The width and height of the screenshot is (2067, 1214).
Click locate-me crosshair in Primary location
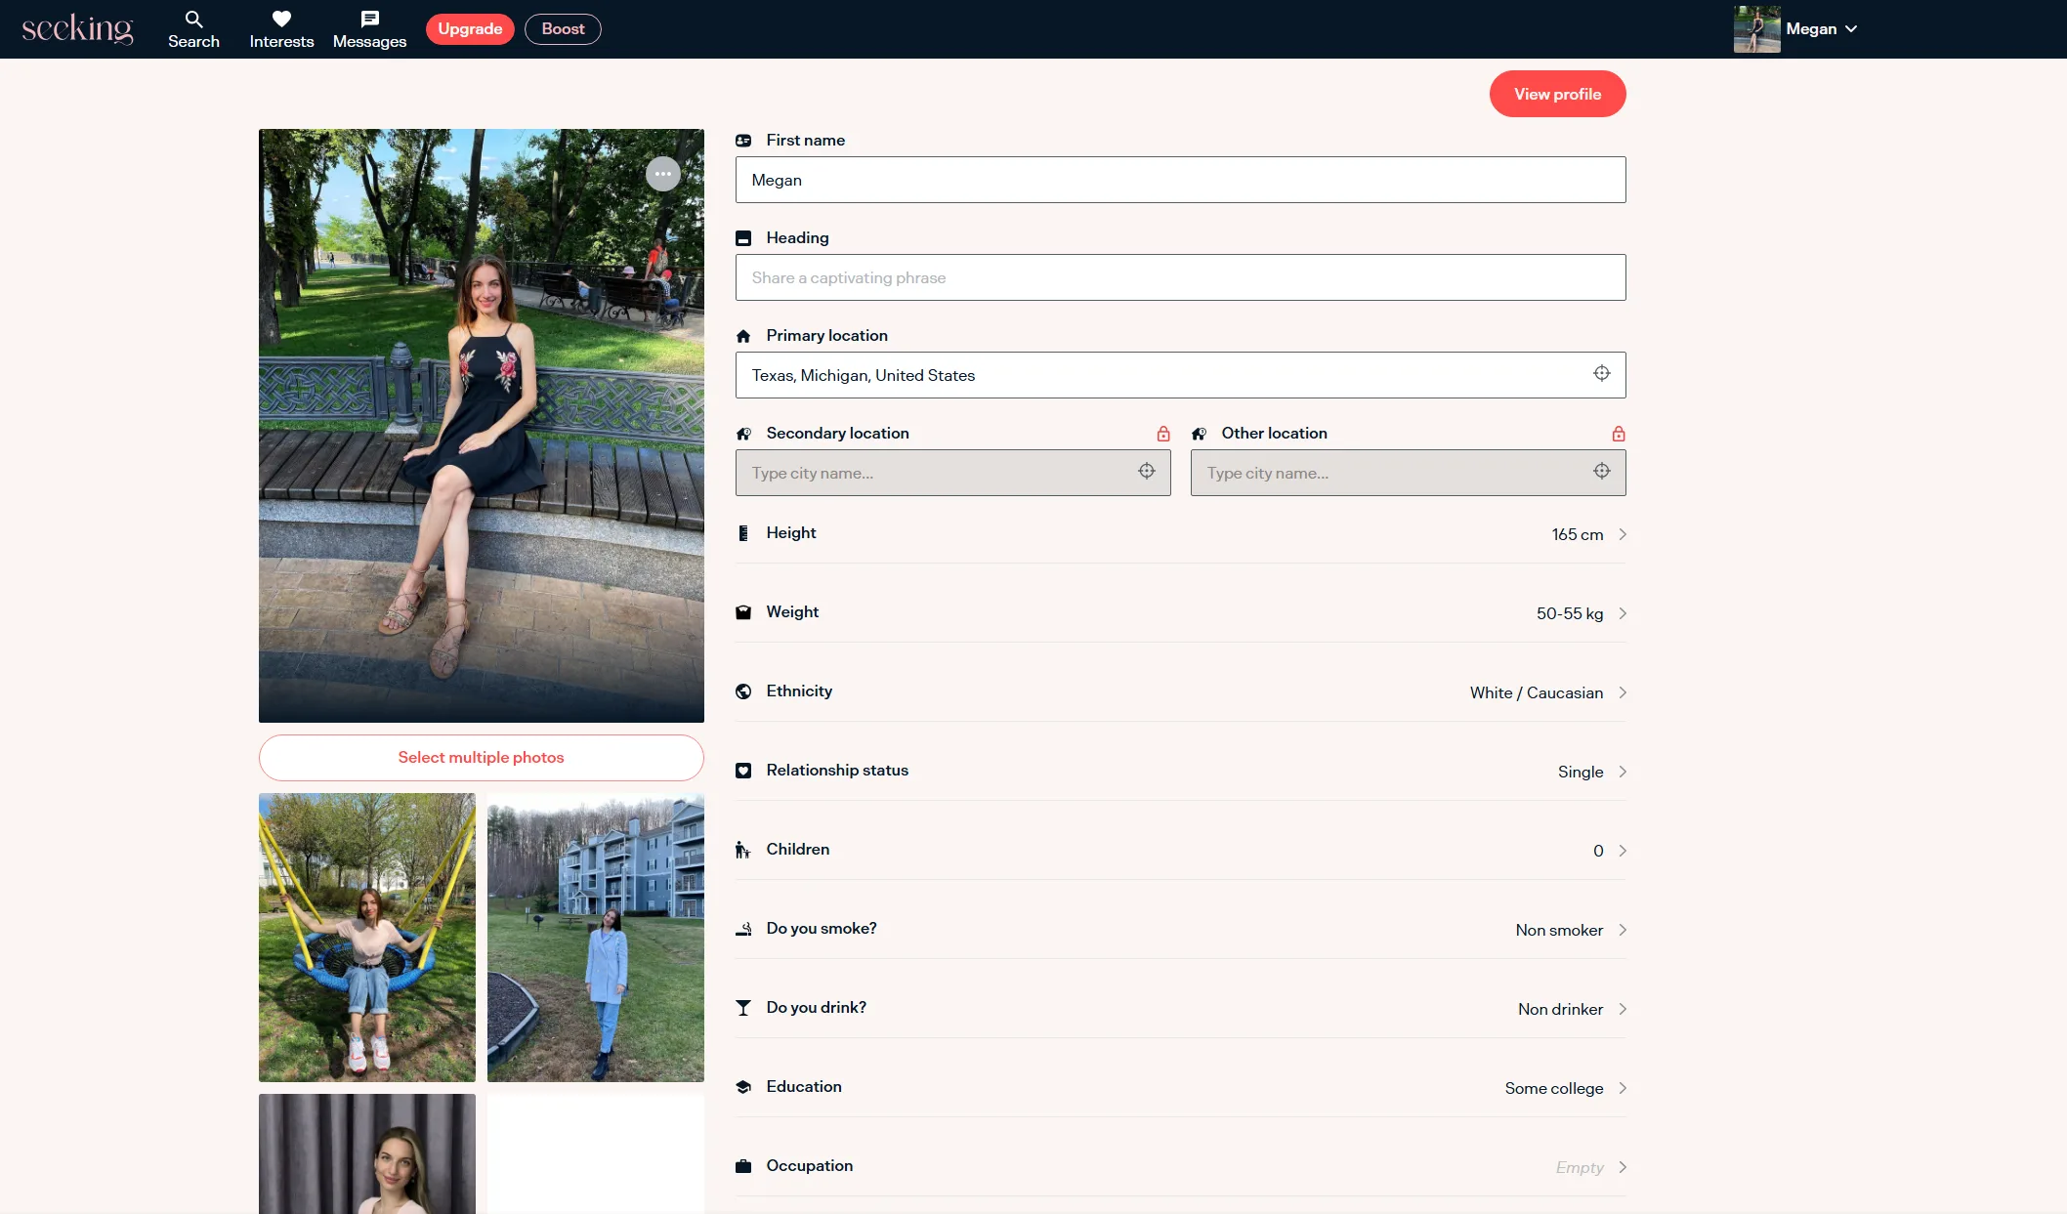[1601, 374]
